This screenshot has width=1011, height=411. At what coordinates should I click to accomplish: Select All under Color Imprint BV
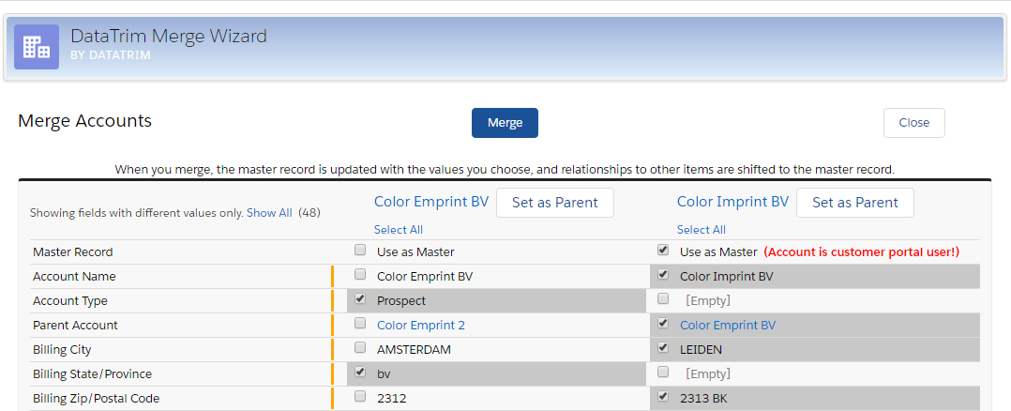pos(702,230)
